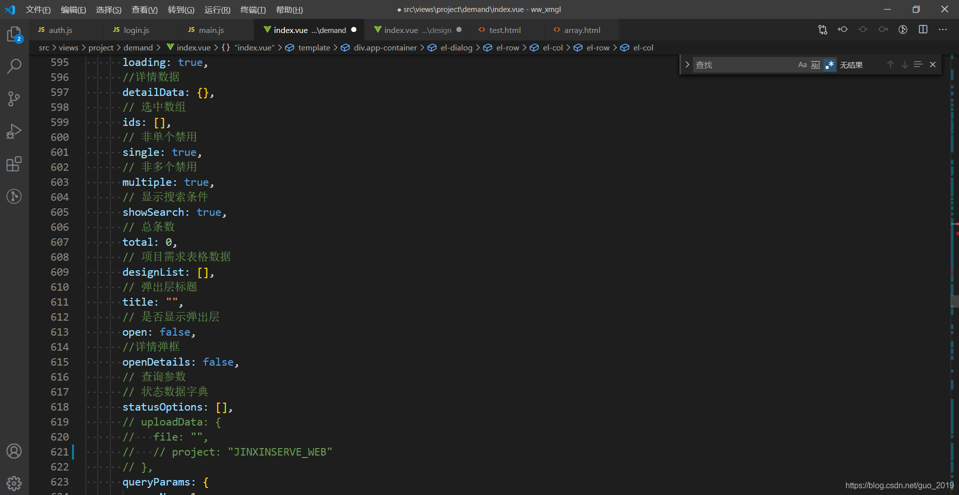Open the Explorer view in activity bar
The width and height of the screenshot is (959, 495).
click(x=14, y=34)
